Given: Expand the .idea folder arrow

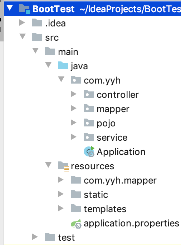Looking at the screenshot, I should [22, 22].
